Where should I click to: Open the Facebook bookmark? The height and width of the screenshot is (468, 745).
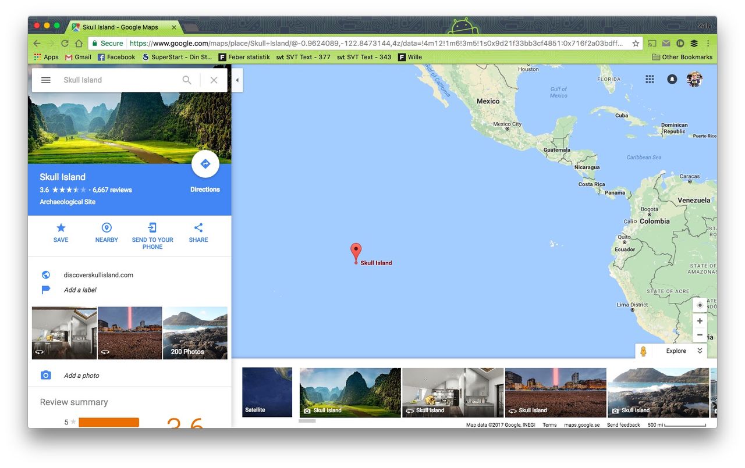point(116,57)
